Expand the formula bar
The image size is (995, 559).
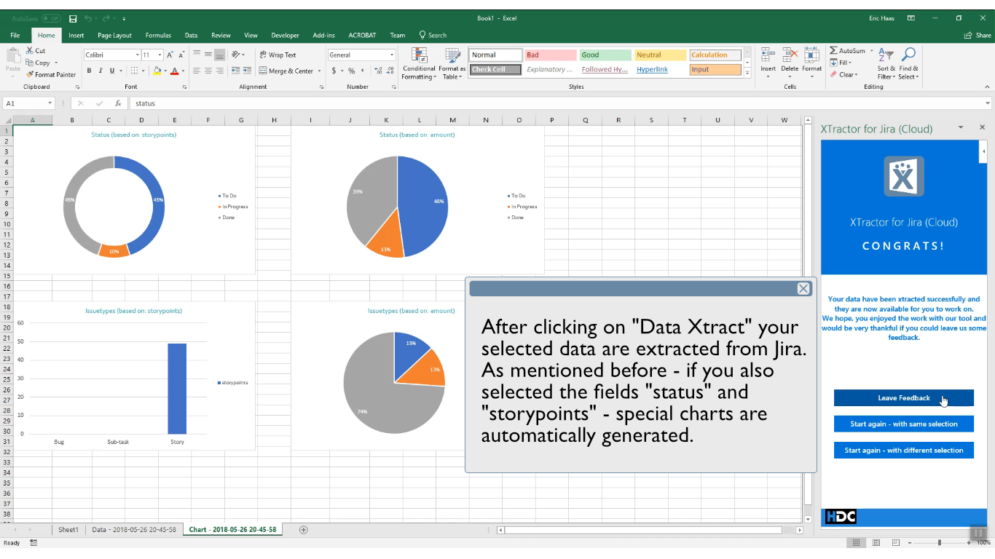pos(988,103)
